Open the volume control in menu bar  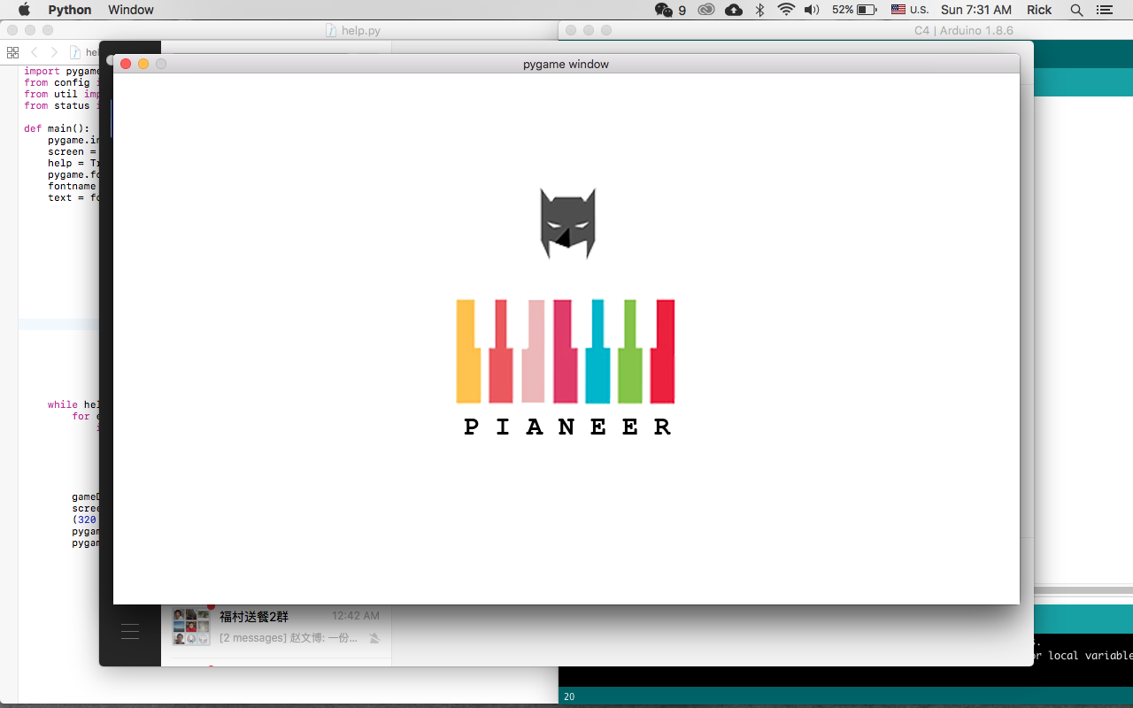(x=812, y=10)
